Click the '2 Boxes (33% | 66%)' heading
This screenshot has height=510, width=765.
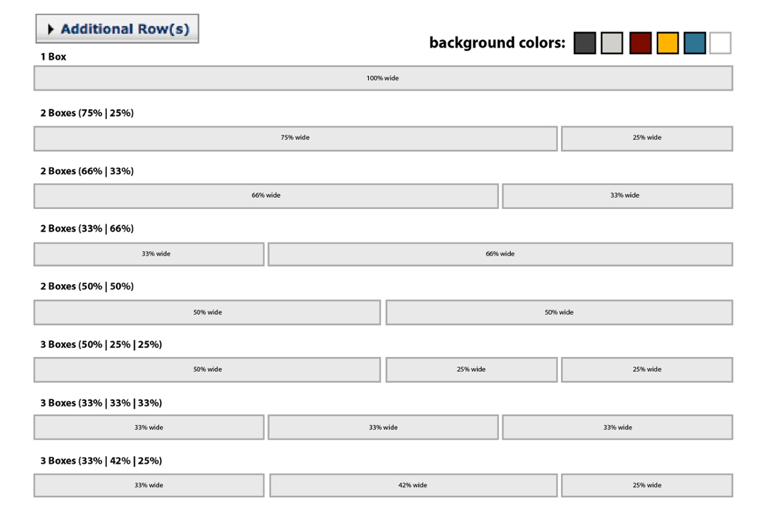tap(87, 229)
